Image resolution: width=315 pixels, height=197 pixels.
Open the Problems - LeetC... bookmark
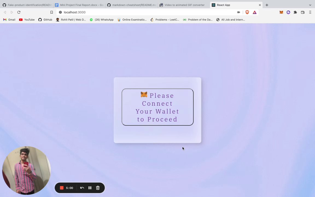(x=165, y=20)
